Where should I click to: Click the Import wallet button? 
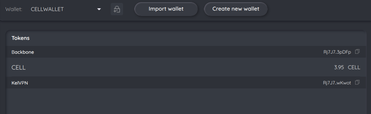[166, 9]
